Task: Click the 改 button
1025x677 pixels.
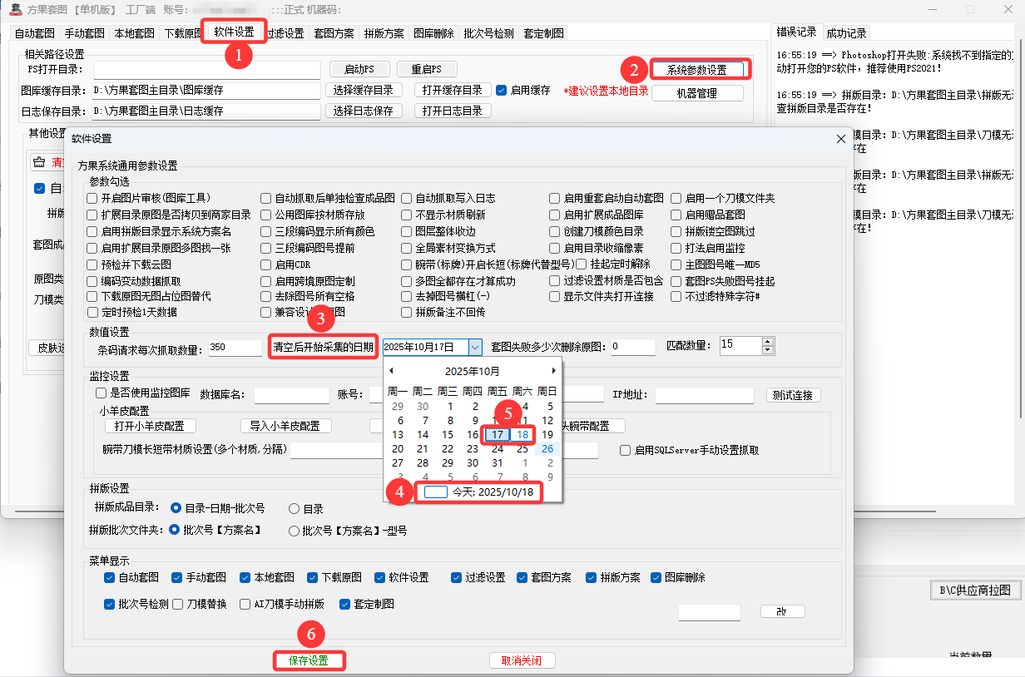Action: pos(782,611)
